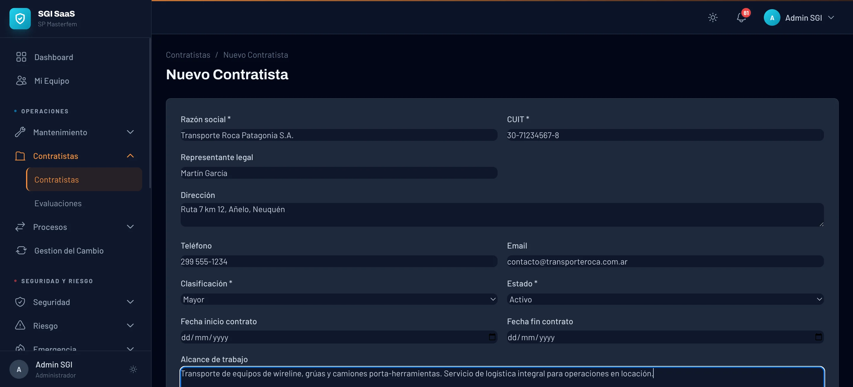This screenshot has width=853, height=387.
Task: Expand the Procesos menu chevron
Action: click(x=130, y=227)
